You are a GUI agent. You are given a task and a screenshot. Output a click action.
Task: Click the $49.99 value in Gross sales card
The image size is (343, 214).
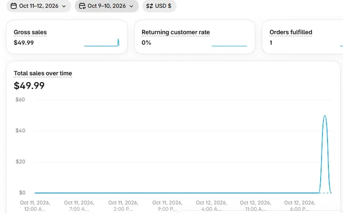pos(24,43)
